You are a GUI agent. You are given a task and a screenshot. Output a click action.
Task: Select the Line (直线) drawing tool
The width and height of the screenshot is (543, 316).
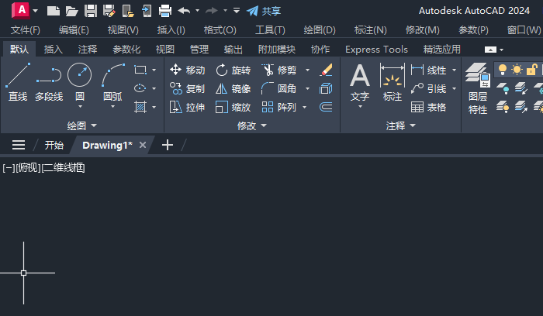click(18, 82)
